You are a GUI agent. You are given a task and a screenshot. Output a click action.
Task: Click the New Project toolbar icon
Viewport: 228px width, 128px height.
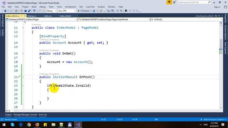(16, 11)
